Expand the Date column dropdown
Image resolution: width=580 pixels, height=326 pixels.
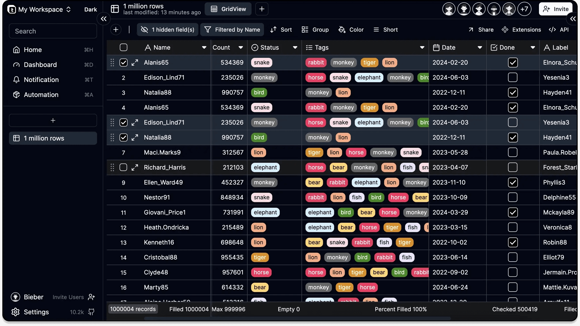[480, 47]
